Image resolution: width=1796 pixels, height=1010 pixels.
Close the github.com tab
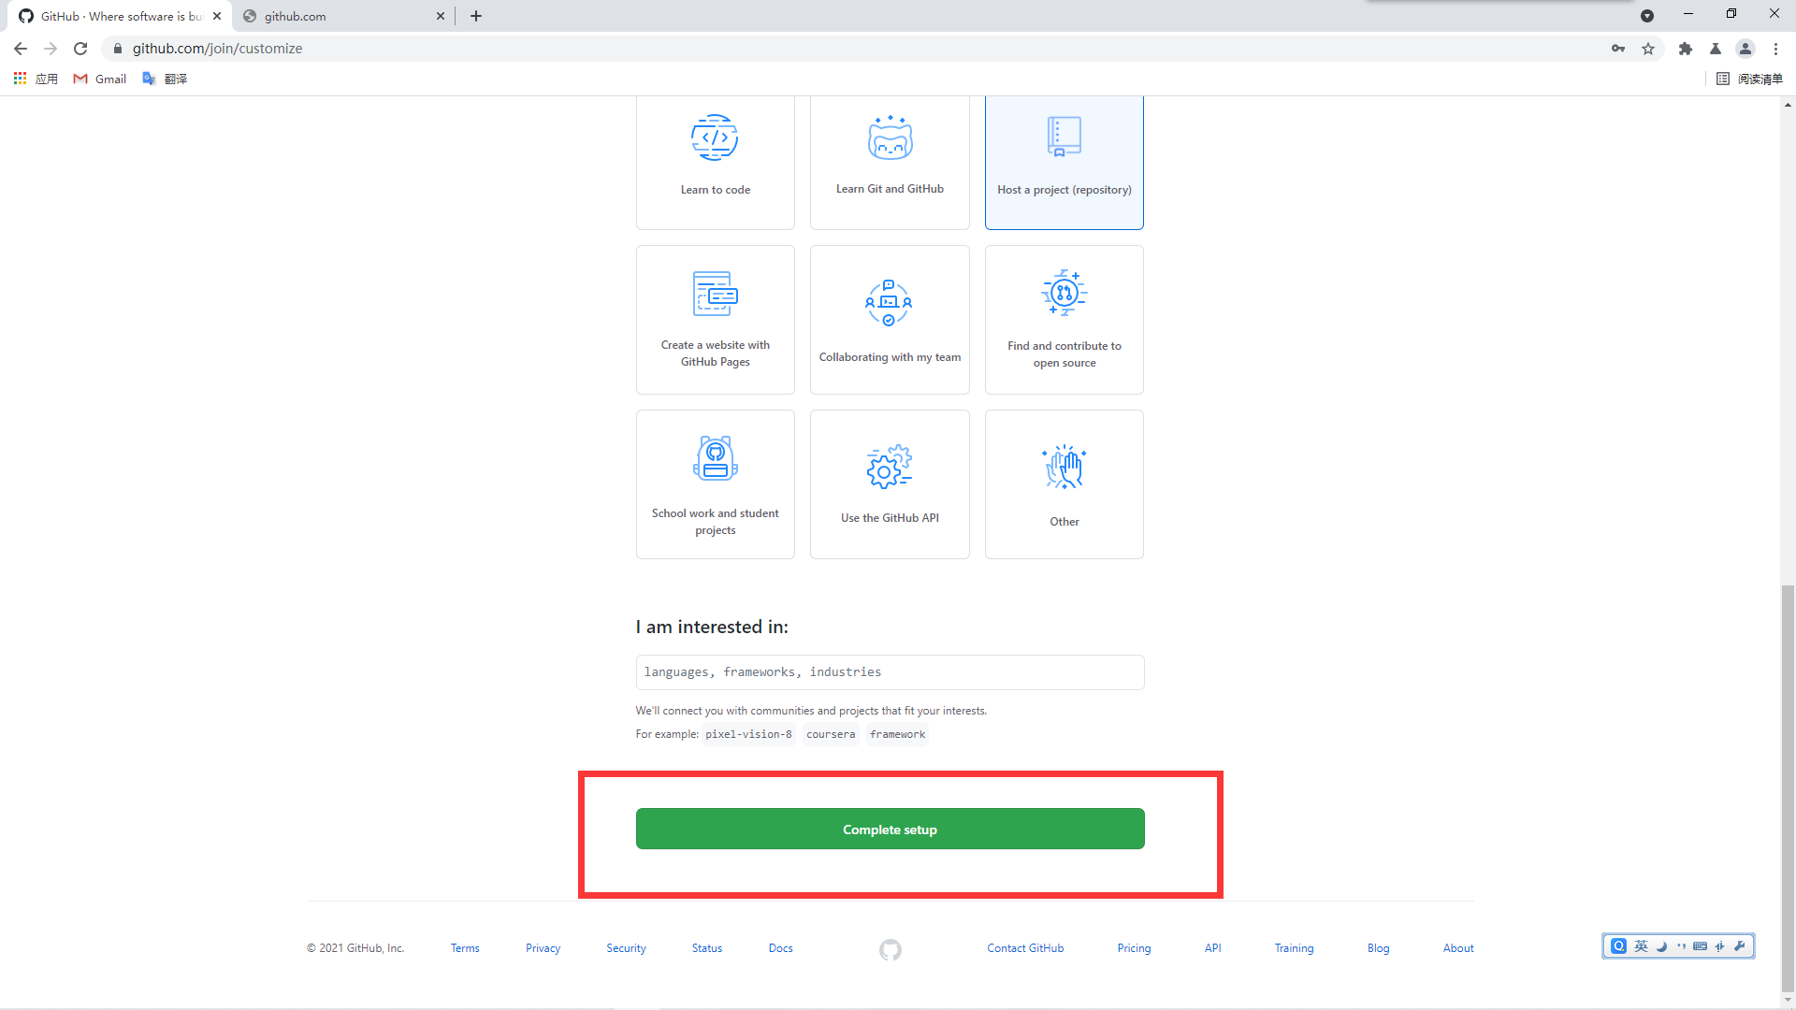tap(441, 16)
